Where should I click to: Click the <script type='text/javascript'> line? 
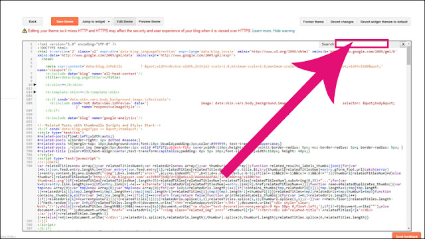coord(68,159)
